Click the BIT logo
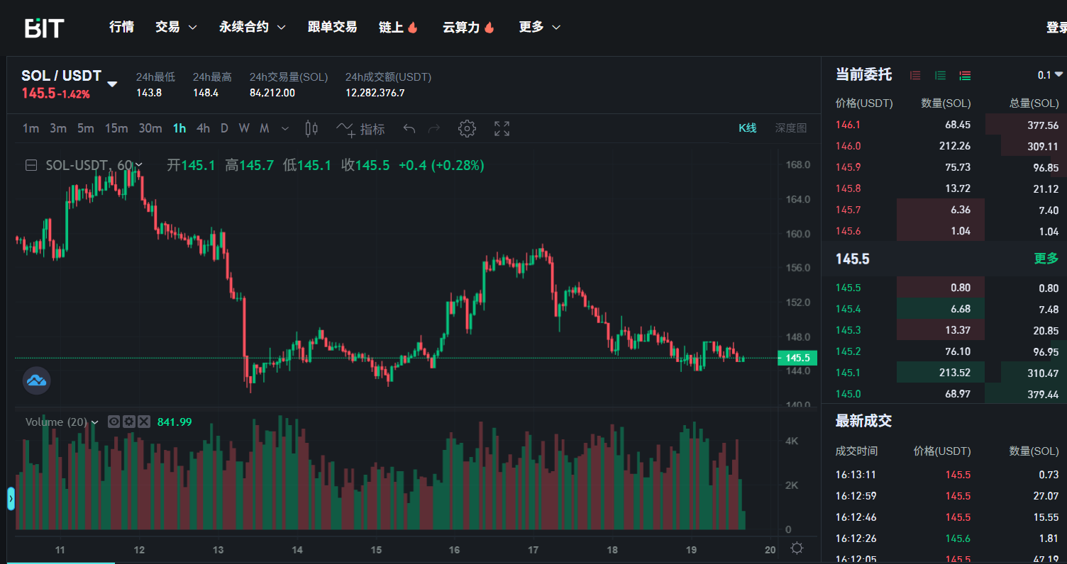The height and width of the screenshot is (564, 1067). point(45,28)
